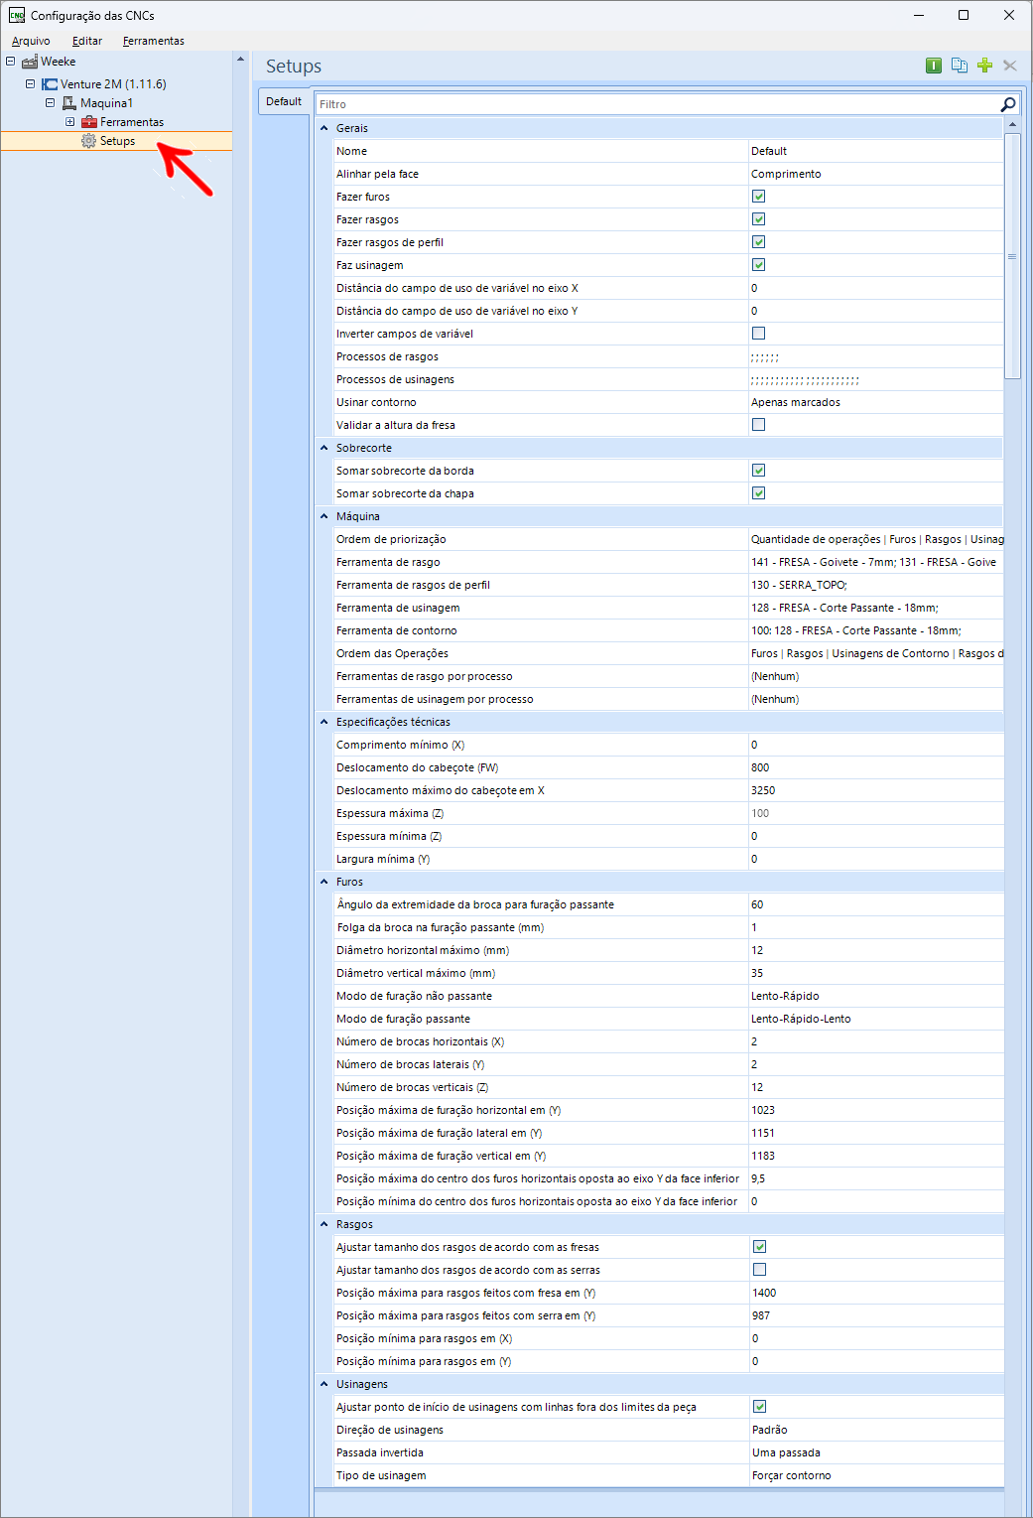
Task: Toggle Ajustar ponto de início de usinagens checkbox
Action: coord(760,1407)
